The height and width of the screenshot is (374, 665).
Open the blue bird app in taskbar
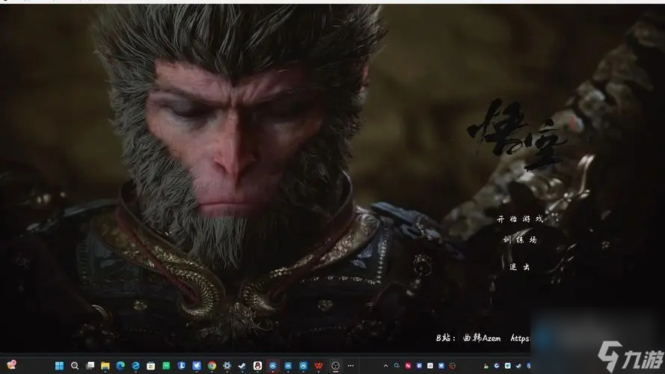tap(197, 366)
